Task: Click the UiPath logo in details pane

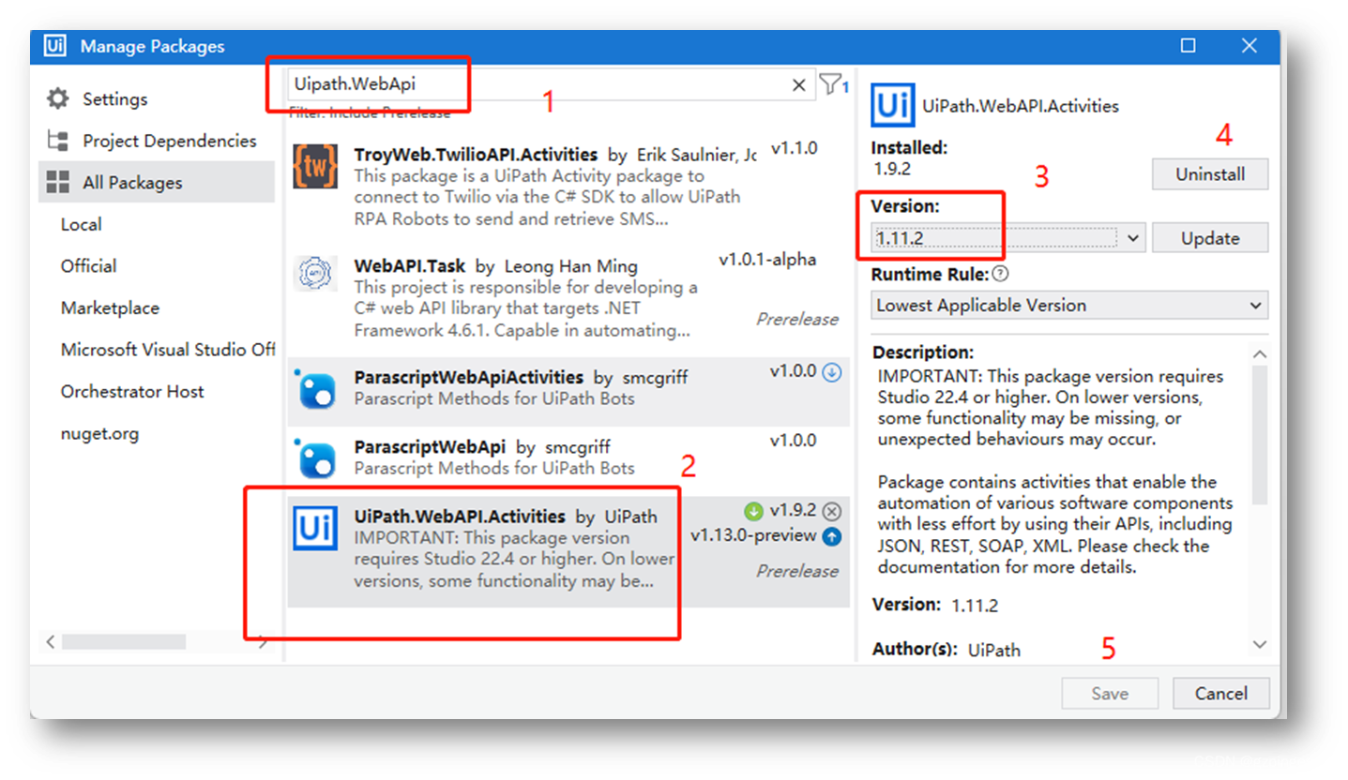Action: pyautogui.click(x=893, y=105)
